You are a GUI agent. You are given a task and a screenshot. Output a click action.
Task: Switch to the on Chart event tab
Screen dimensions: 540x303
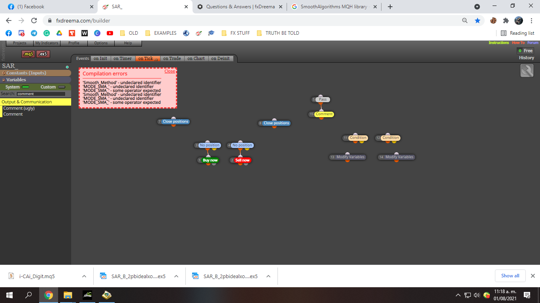(196, 58)
